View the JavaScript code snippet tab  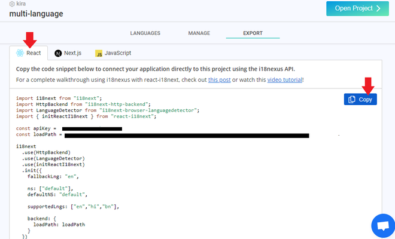(x=113, y=53)
